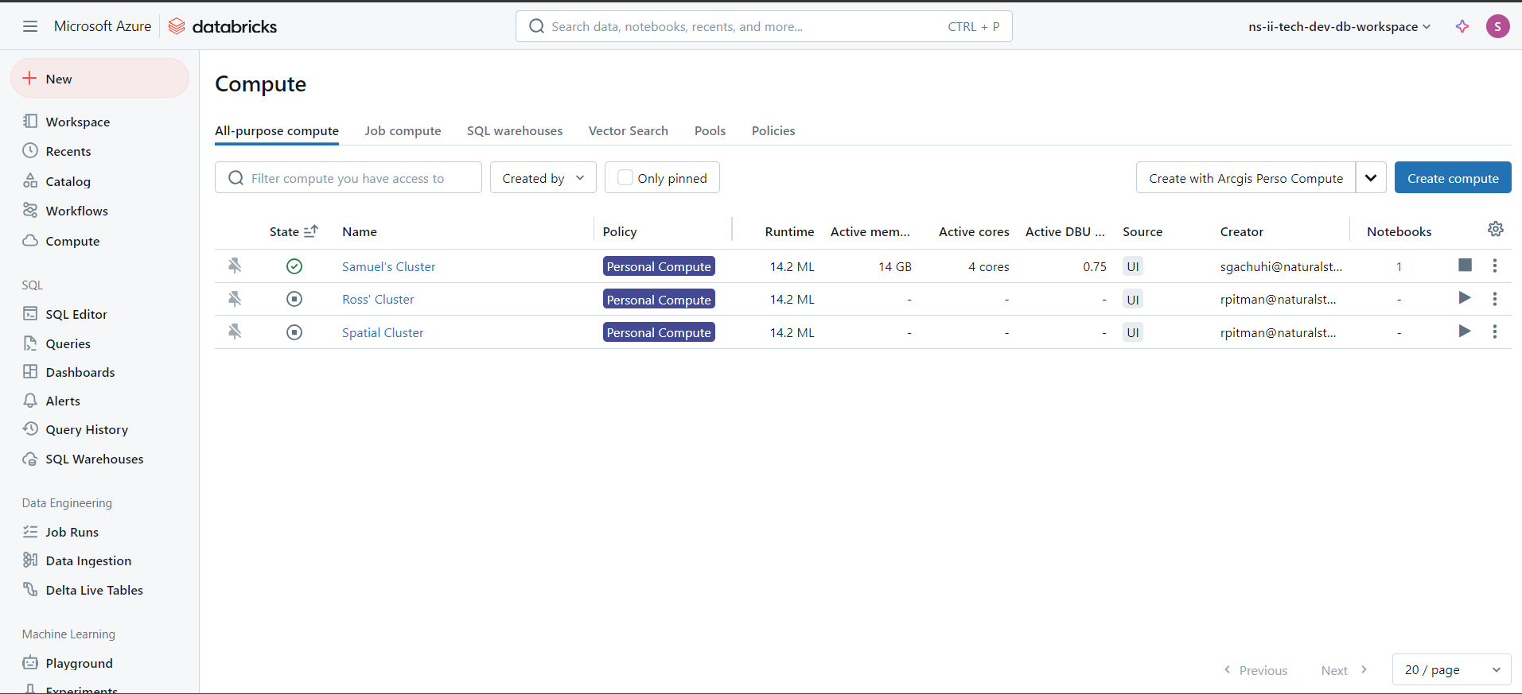Focus the filter compute search field
This screenshot has width=1522, height=694.
(348, 178)
